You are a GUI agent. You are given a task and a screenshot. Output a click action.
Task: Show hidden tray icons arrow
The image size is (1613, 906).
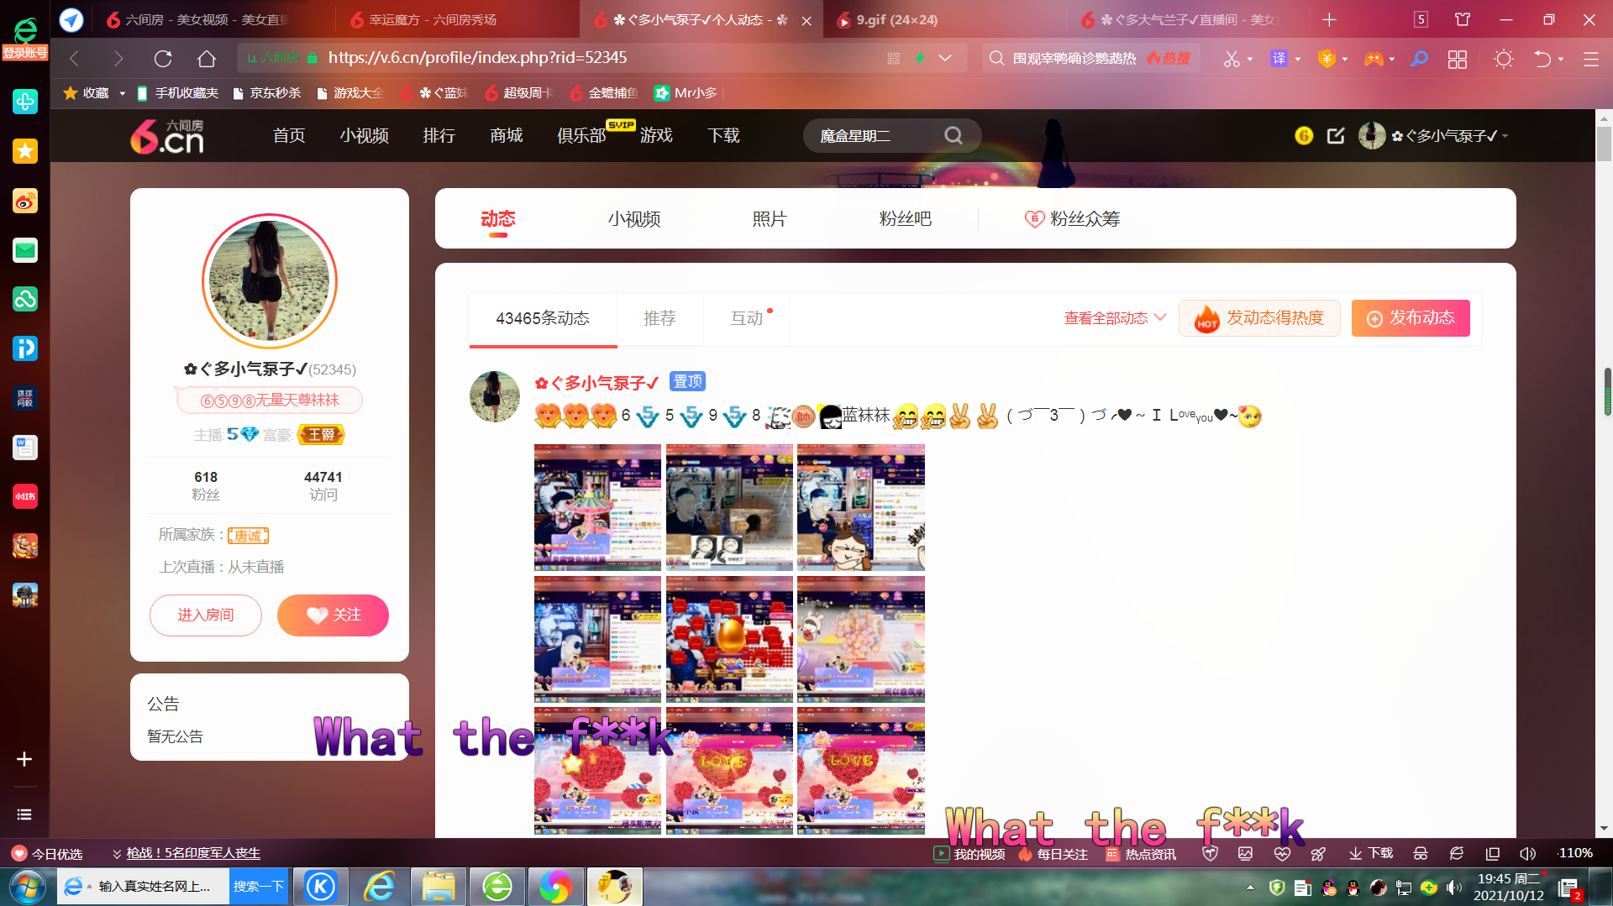point(1250,888)
